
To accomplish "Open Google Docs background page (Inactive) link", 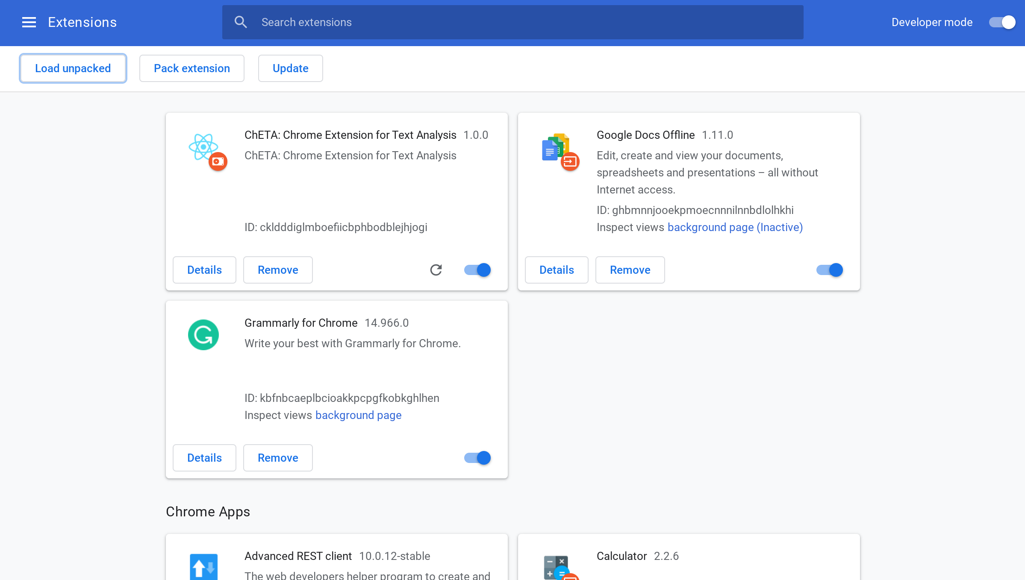I will [735, 227].
